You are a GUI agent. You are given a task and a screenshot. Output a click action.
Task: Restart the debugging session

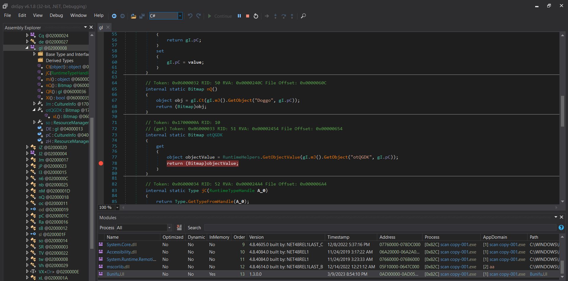click(x=256, y=16)
